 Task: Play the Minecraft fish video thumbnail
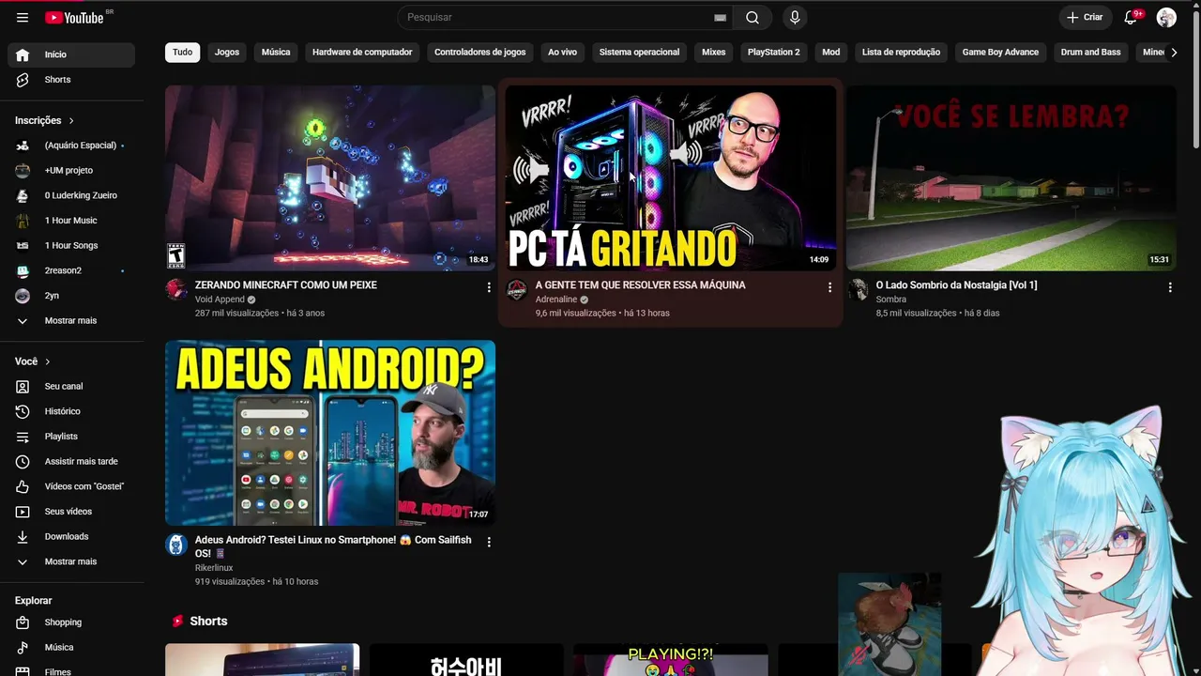(330, 178)
